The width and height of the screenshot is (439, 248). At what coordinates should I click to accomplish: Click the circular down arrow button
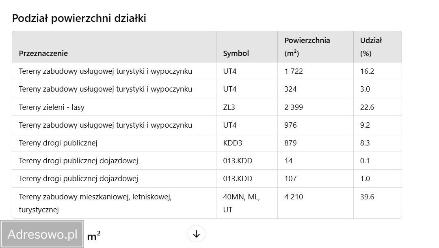(196, 233)
